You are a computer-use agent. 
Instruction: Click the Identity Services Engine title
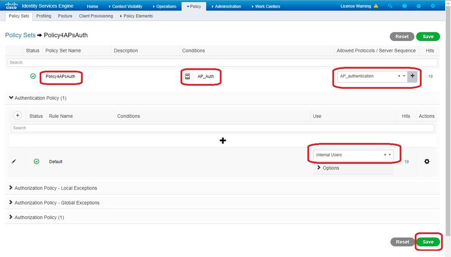pyautogui.click(x=47, y=6)
